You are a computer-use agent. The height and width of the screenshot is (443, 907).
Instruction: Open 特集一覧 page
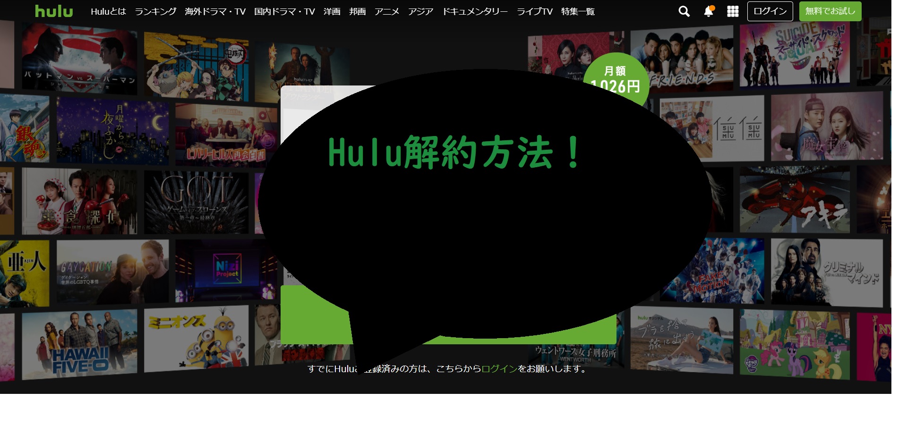tap(578, 11)
